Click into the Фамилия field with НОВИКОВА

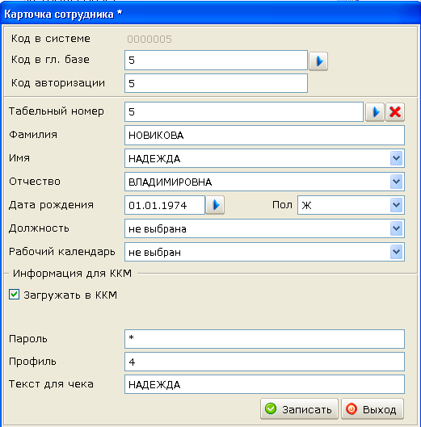click(x=264, y=136)
